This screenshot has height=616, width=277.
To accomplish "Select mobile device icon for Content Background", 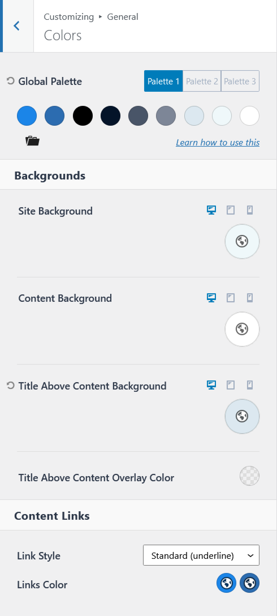I will click(250, 298).
